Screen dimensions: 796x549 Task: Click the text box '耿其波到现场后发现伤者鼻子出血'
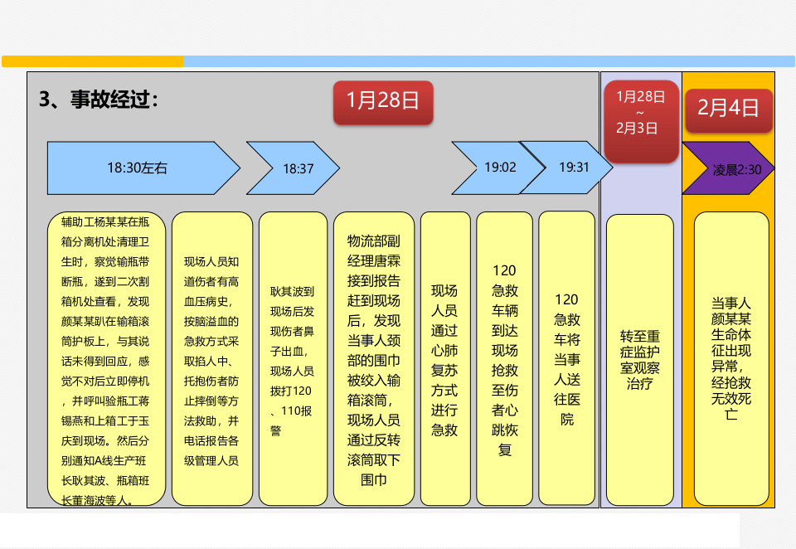(x=293, y=358)
